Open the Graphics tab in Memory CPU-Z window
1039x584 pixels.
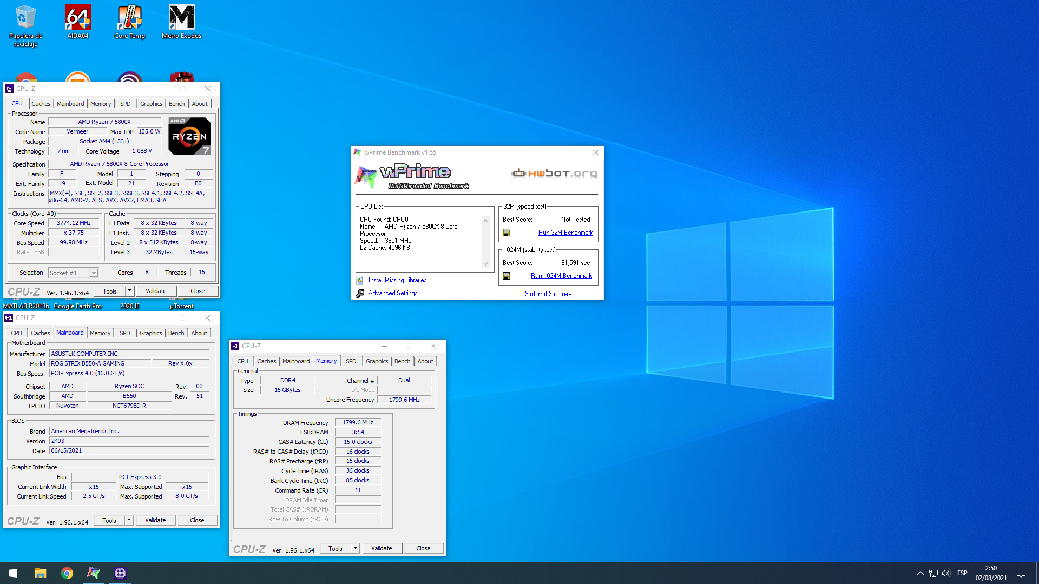click(377, 361)
